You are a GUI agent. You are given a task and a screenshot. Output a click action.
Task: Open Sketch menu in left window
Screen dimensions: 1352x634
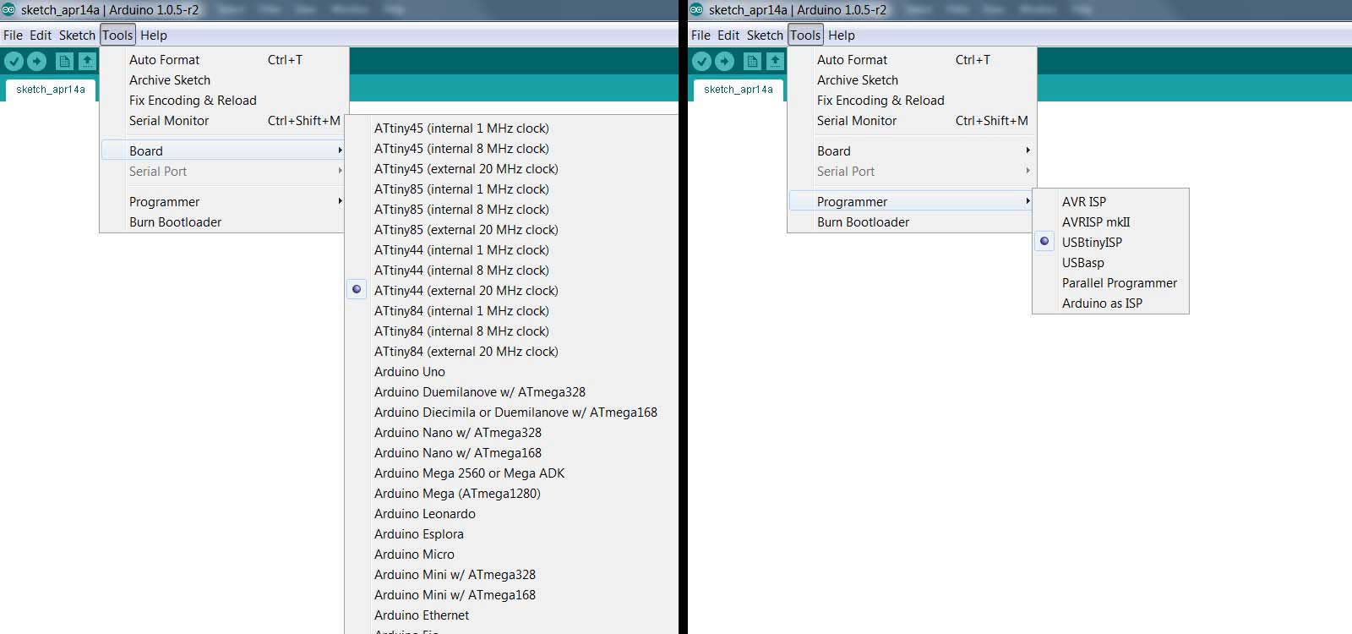pos(77,36)
